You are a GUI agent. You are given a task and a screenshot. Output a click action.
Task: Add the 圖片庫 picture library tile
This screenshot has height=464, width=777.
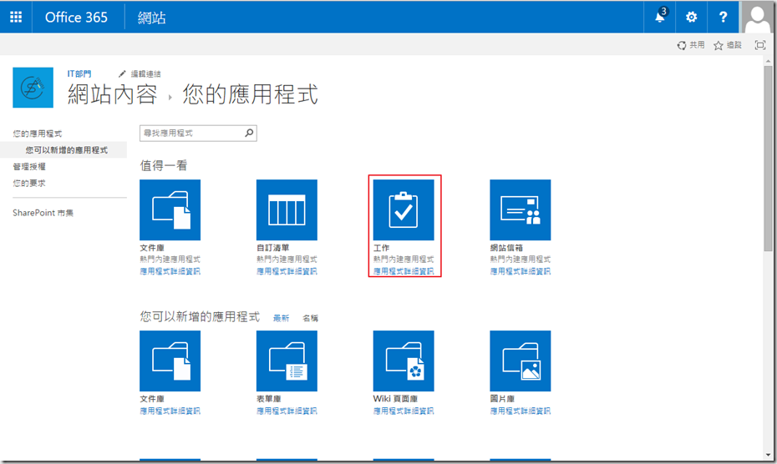(521, 361)
